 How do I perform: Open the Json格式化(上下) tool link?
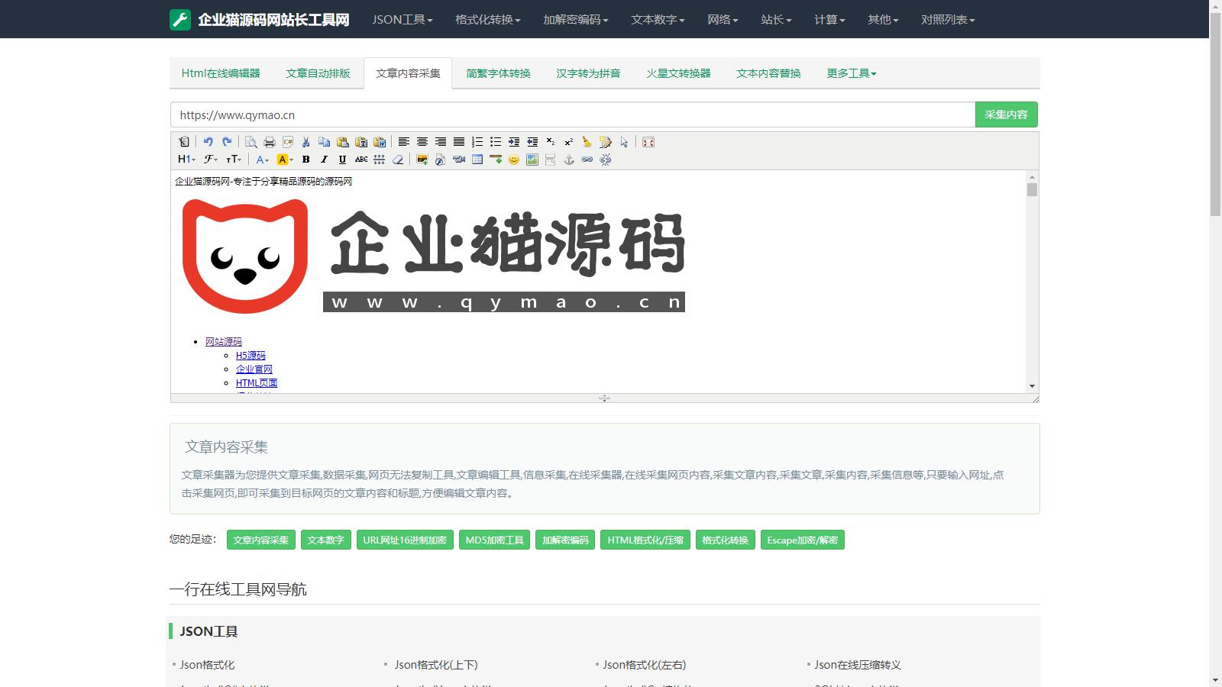coord(436,665)
